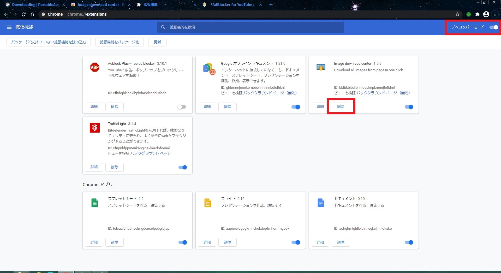Bookmark this page with the star icon

(x=457, y=14)
